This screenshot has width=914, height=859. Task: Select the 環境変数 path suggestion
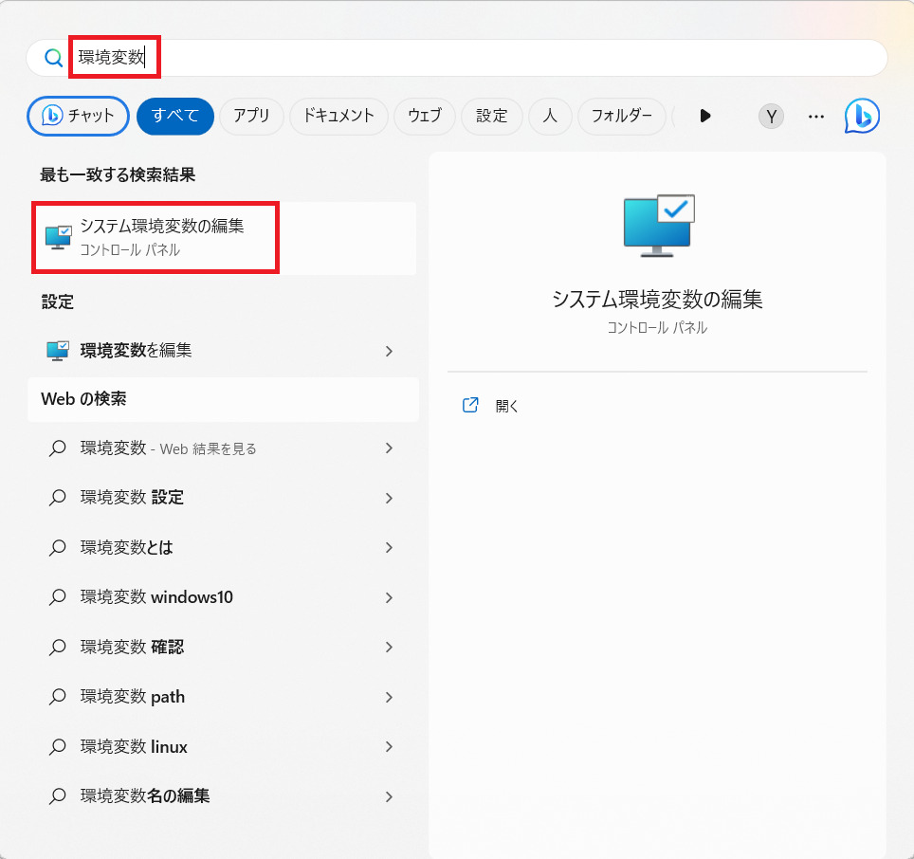click(224, 697)
